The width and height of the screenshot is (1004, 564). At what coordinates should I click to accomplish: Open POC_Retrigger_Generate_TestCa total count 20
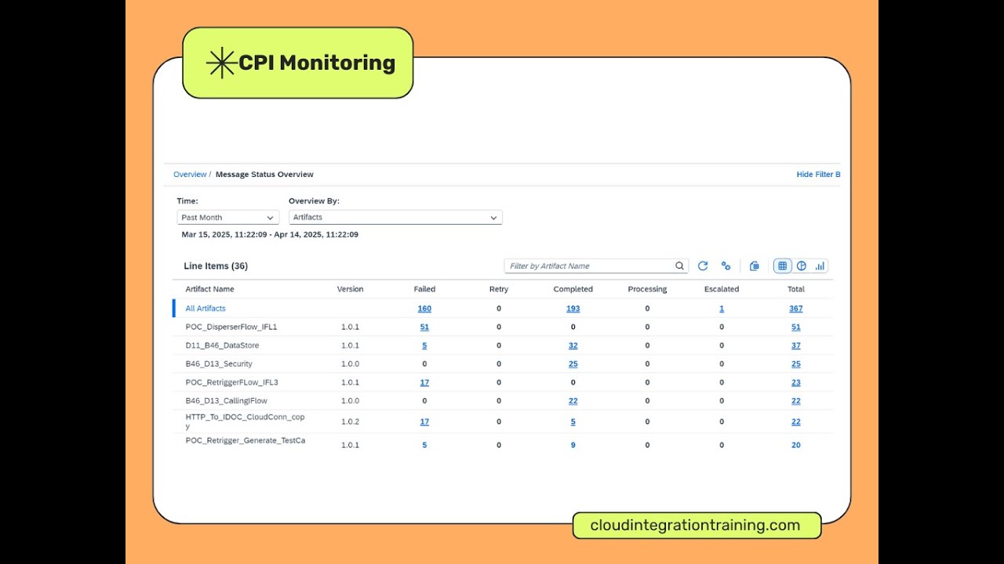click(x=796, y=445)
